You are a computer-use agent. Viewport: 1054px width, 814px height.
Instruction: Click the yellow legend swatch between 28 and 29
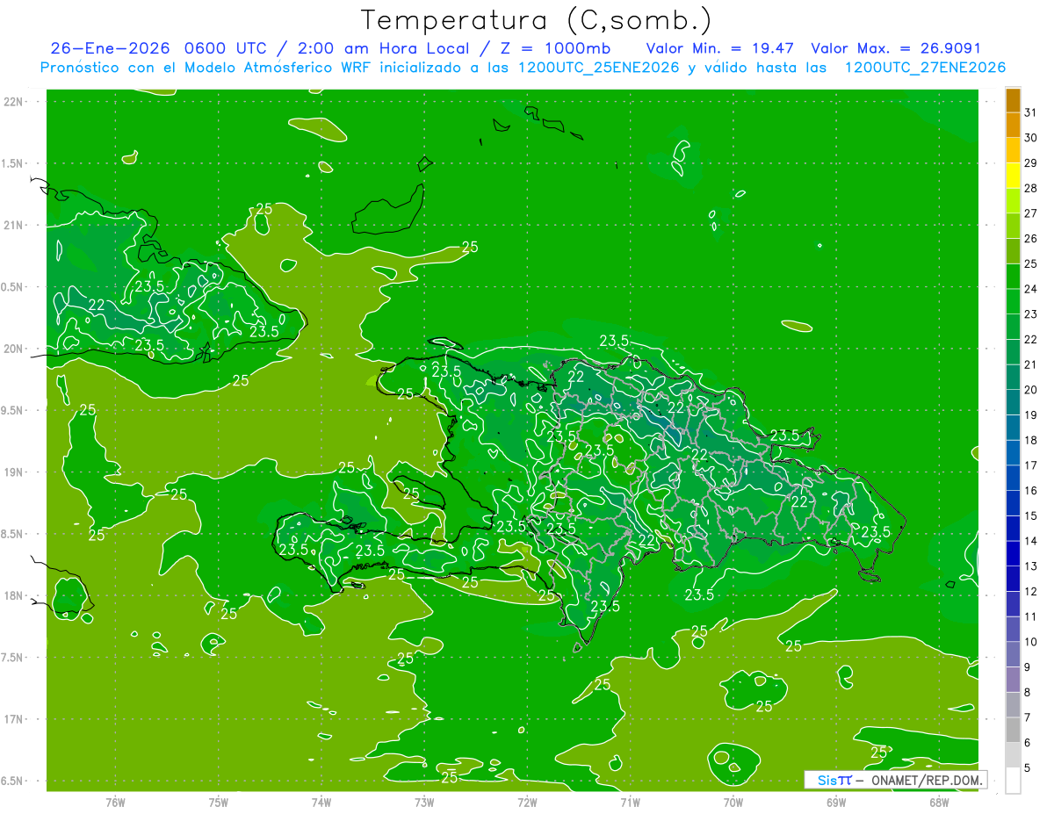[1013, 176]
